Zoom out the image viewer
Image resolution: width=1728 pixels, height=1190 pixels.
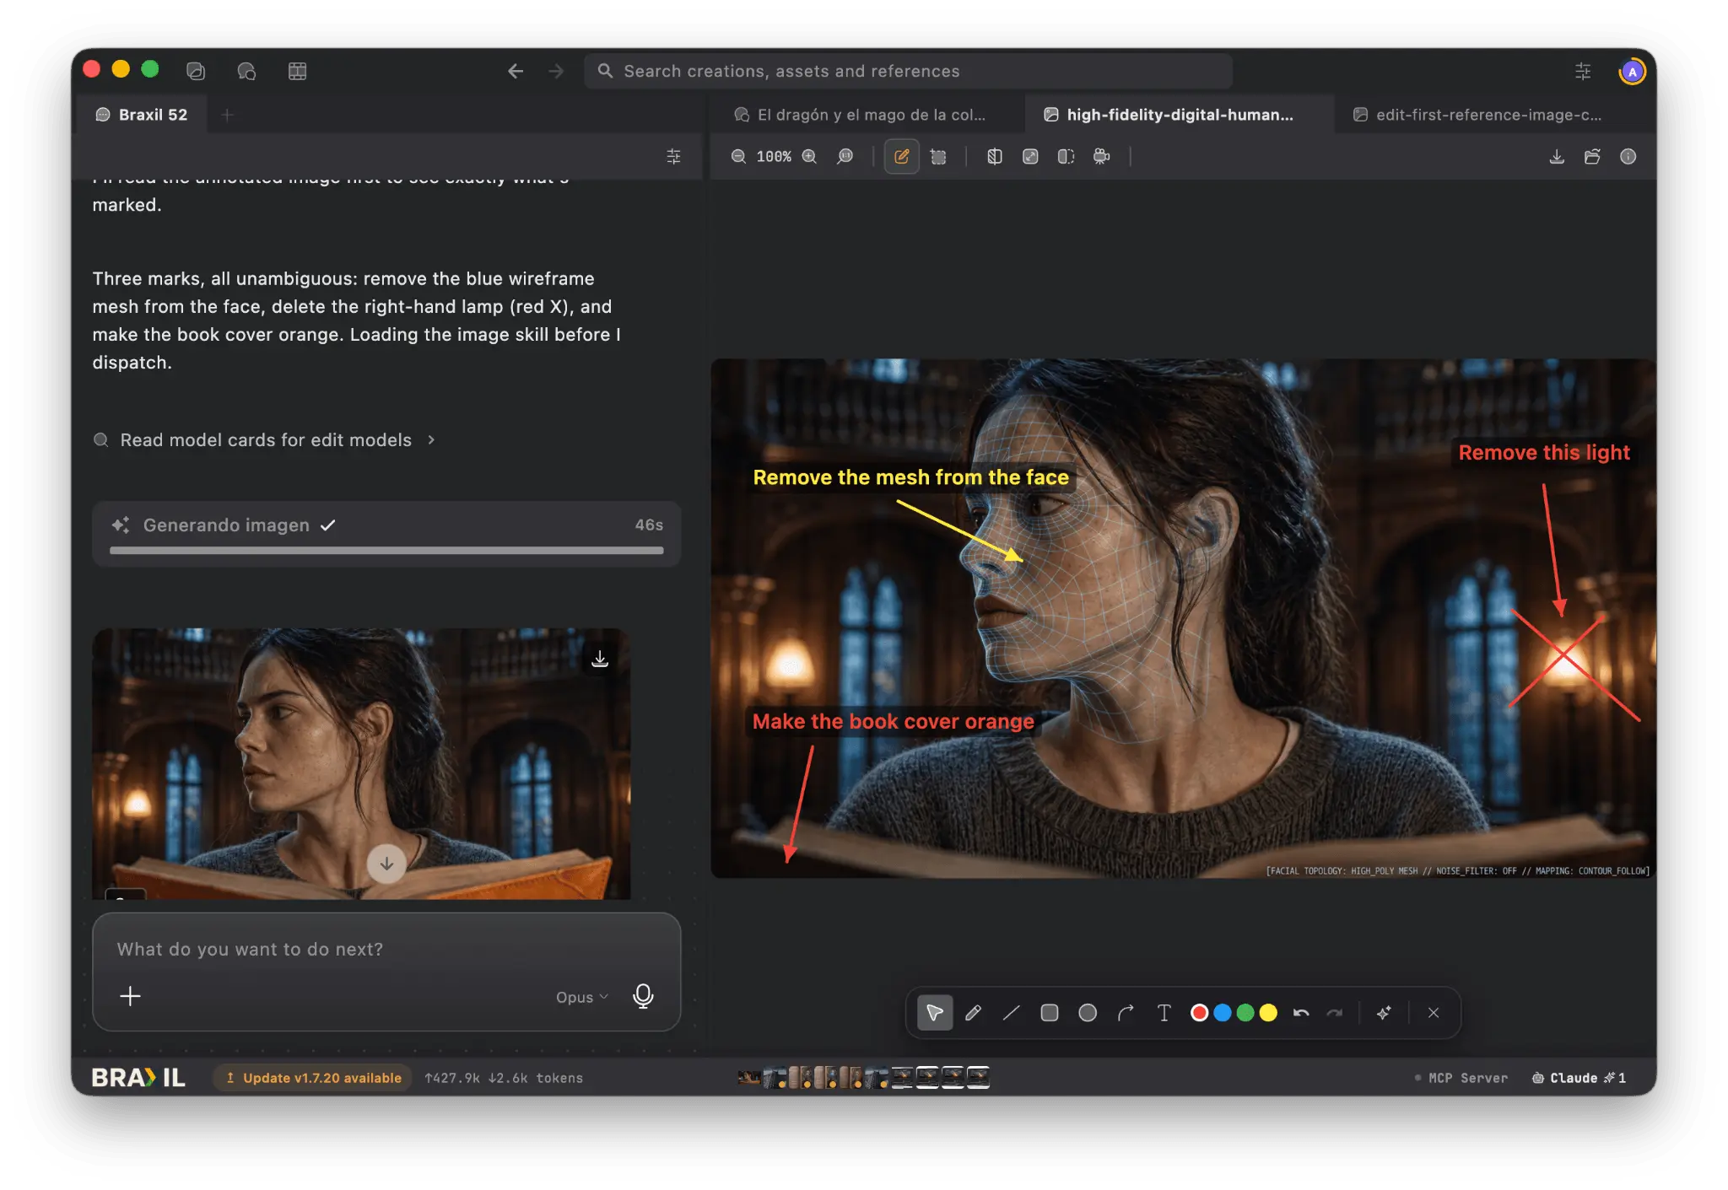click(x=738, y=157)
